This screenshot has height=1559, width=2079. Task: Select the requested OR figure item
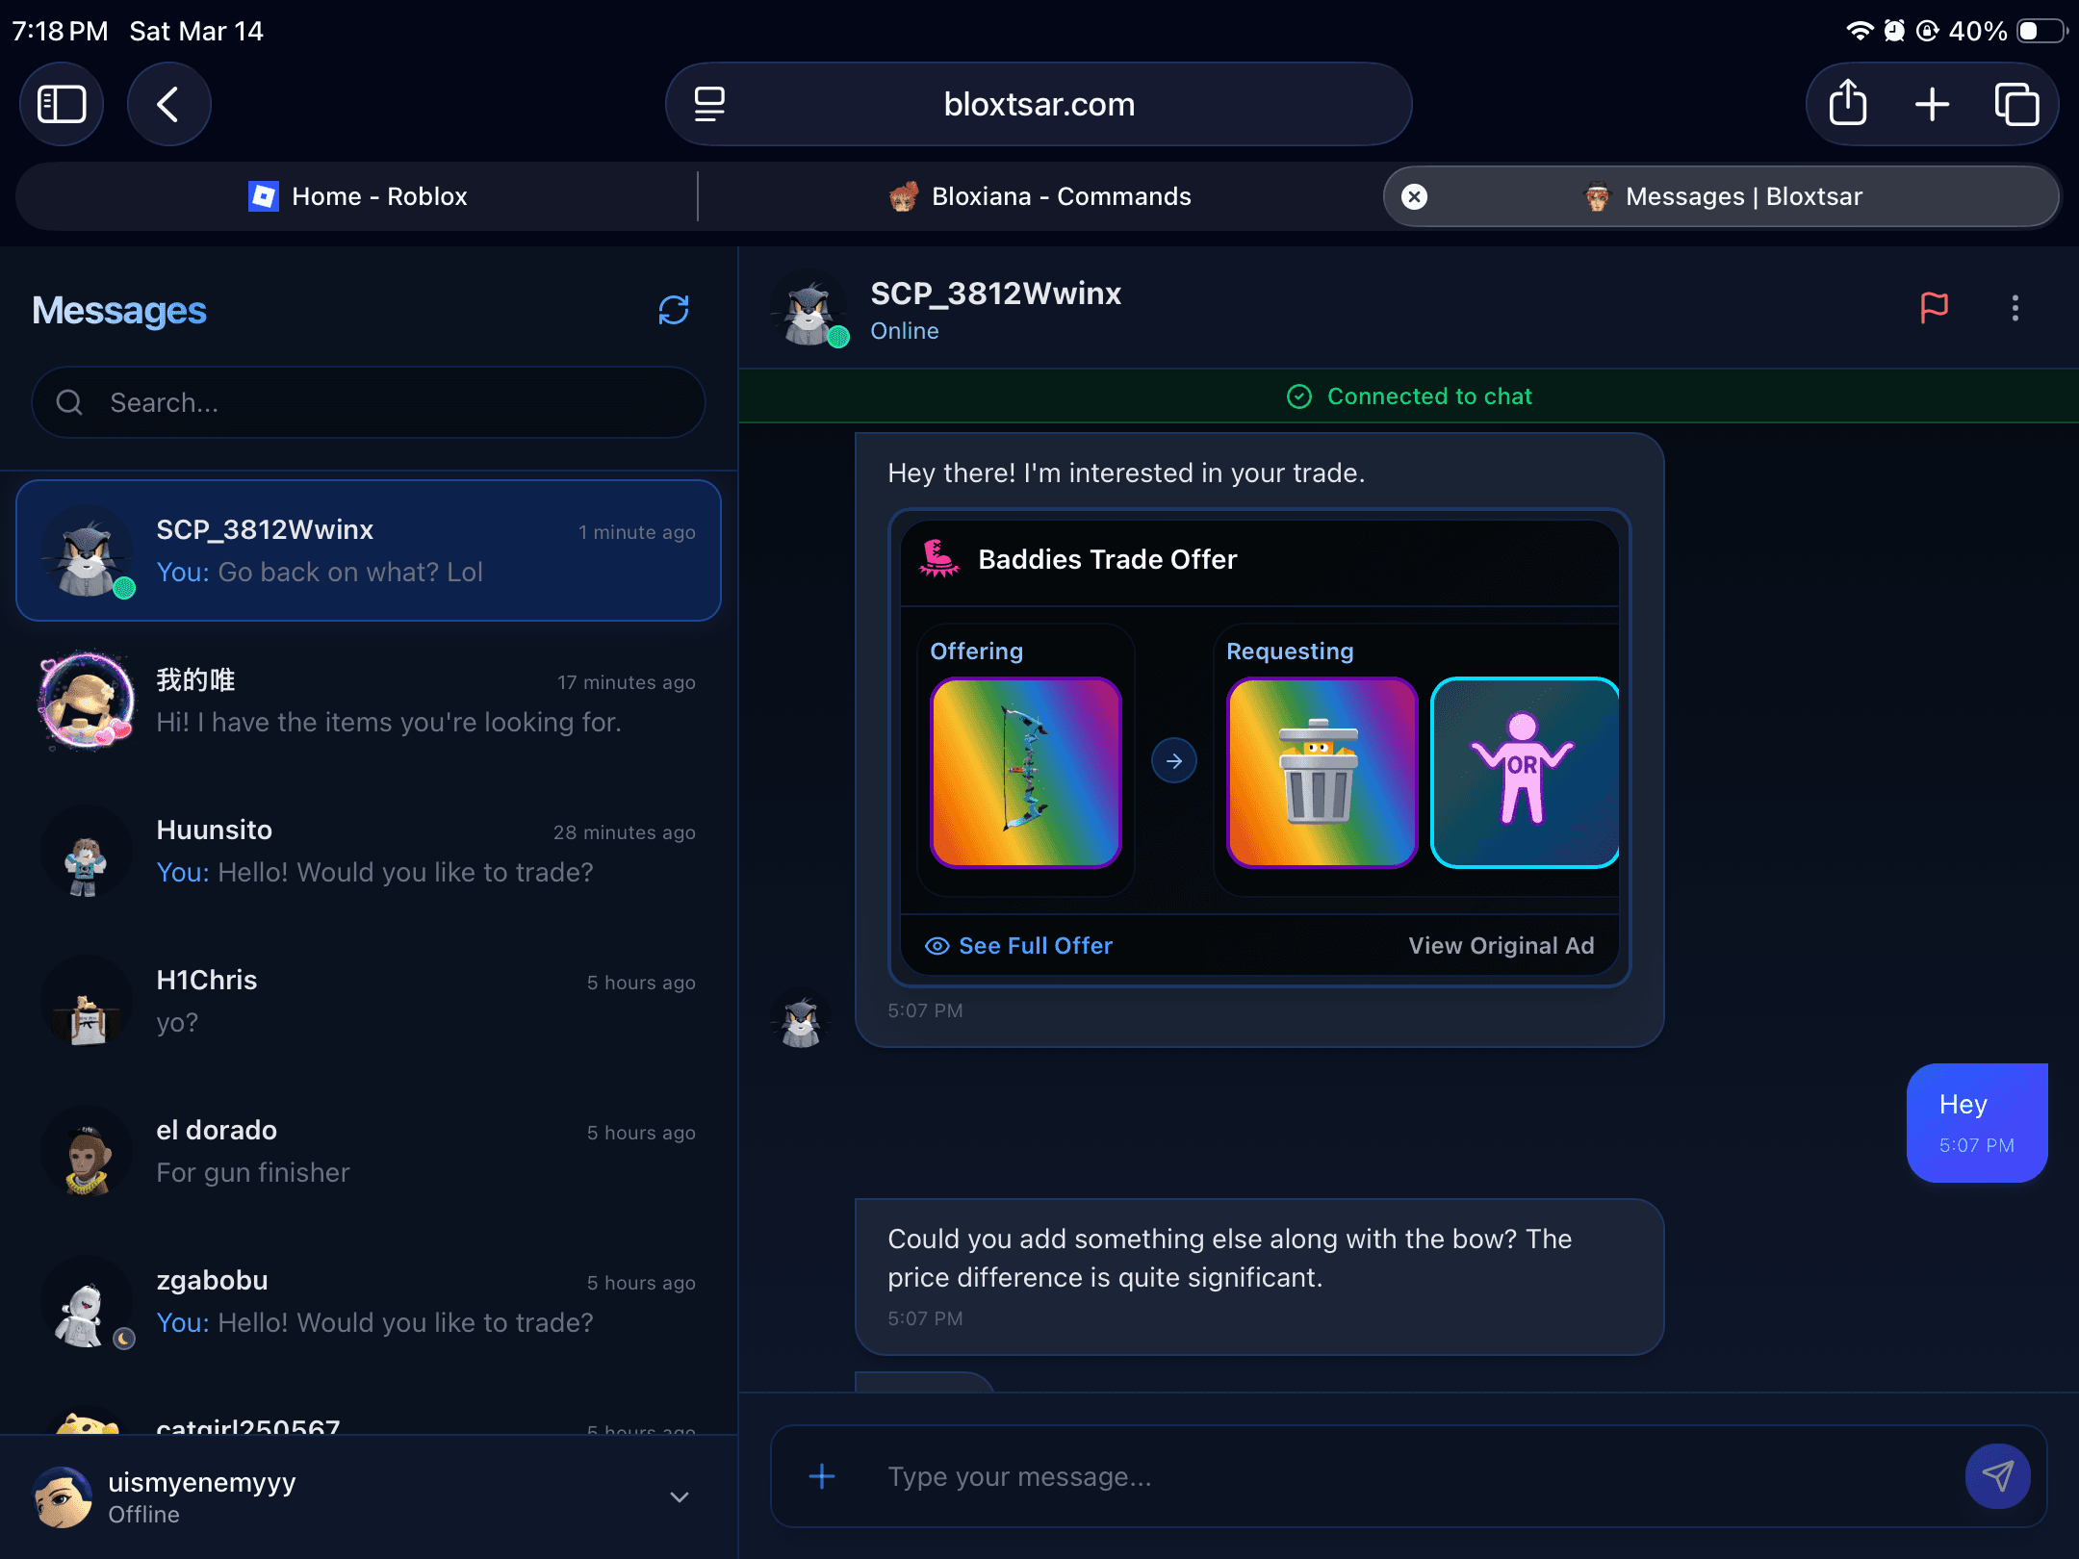click(x=1525, y=773)
